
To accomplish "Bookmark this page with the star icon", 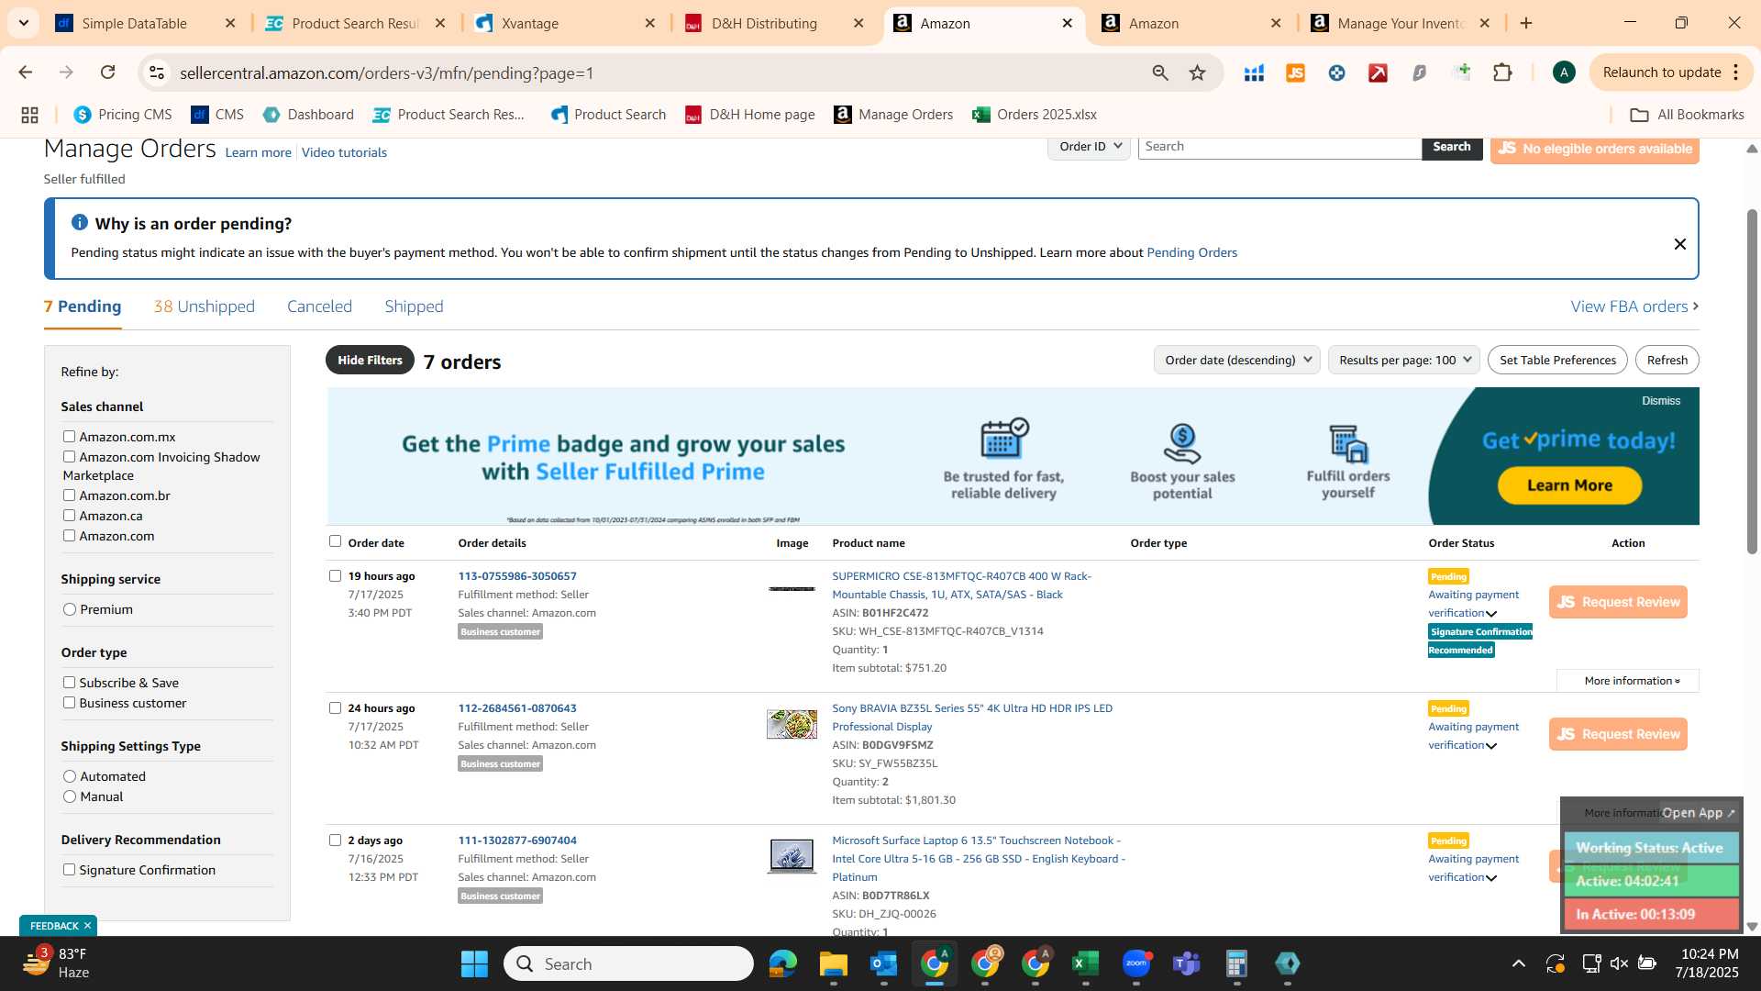I will pos(1197,72).
